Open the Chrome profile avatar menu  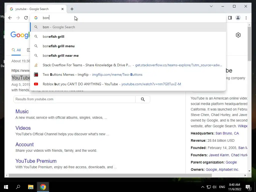click(x=238, y=18)
